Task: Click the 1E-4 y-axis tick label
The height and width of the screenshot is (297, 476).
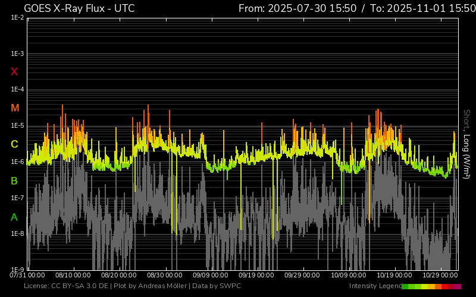Action: (17, 90)
